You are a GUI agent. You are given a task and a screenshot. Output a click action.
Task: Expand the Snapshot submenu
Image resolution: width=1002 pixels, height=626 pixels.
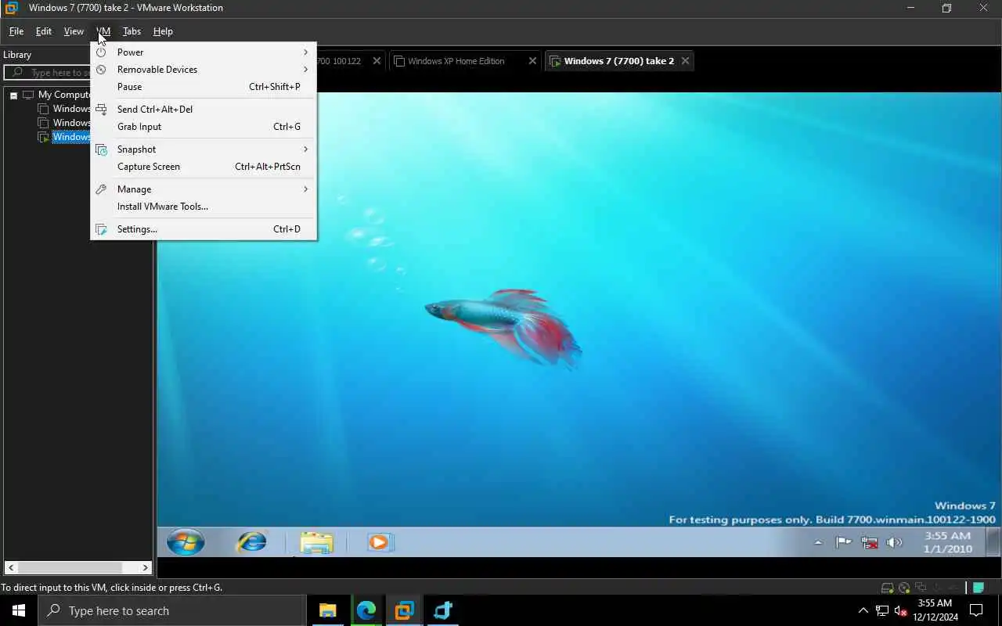204,149
